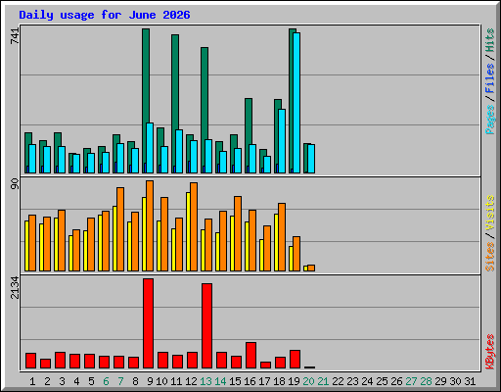The image size is (501, 392).
Task: Select day label 9 on the axis
Action: pyautogui.click(x=150, y=381)
